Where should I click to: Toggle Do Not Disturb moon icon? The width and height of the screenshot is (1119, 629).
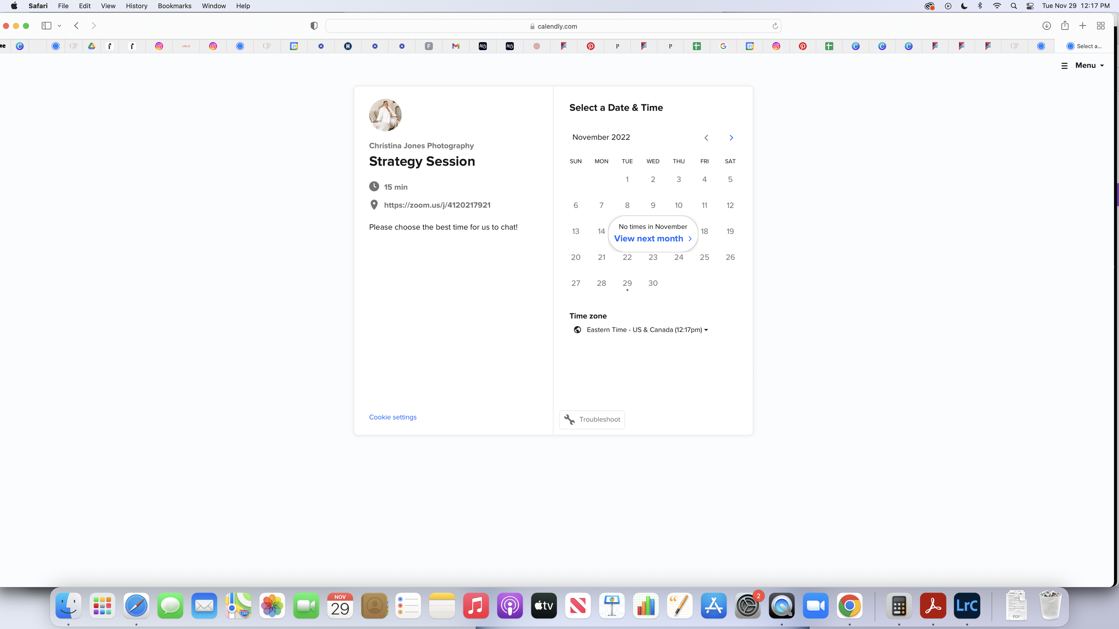click(964, 6)
